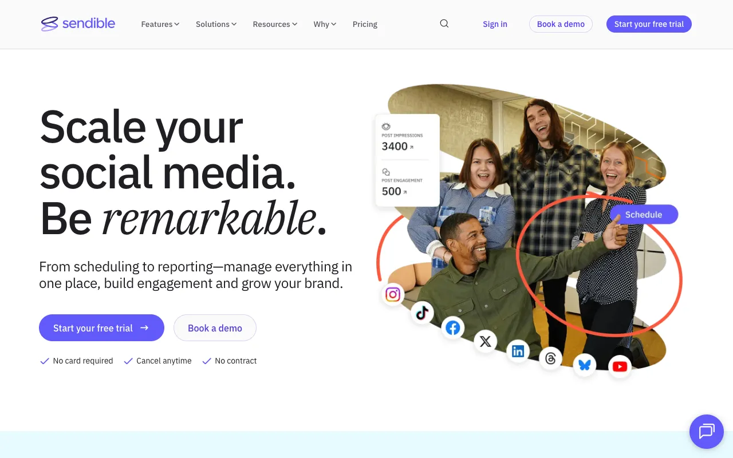This screenshot has width=733, height=458.
Task: Click the header Book a demo button
Action: (x=561, y=24)
